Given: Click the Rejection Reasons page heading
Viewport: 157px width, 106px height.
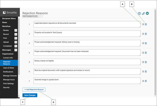Looking at the screenshot, I should pyautogui.click(x=35, y=13).
